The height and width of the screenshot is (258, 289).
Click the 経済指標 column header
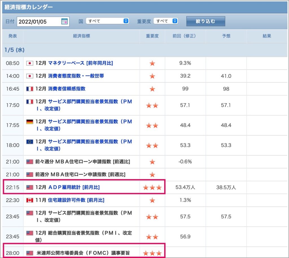pyautogui.click(x=82, y=36)
